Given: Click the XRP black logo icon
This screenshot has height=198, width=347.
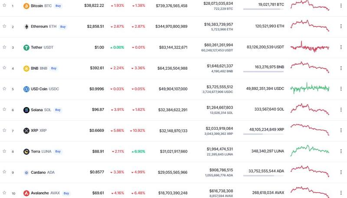Looking at the screenshot, I should [26, 131].
